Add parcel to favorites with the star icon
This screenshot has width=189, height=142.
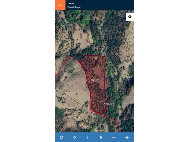pos(101,137)
